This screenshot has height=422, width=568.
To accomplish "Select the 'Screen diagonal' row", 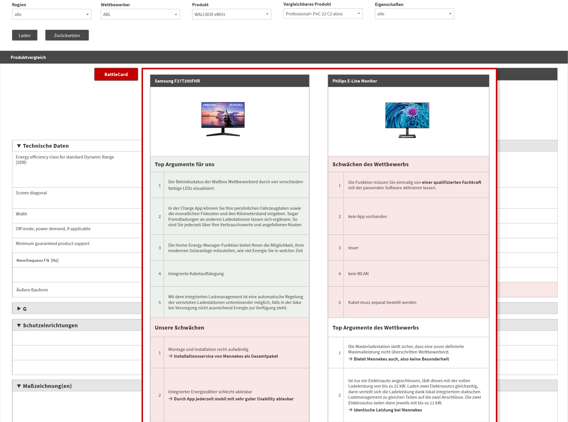I will tap(77, 198).
